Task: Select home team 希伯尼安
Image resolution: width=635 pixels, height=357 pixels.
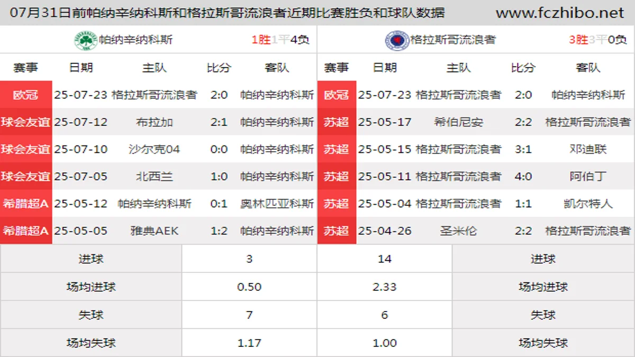Action: tap(458, 122)
